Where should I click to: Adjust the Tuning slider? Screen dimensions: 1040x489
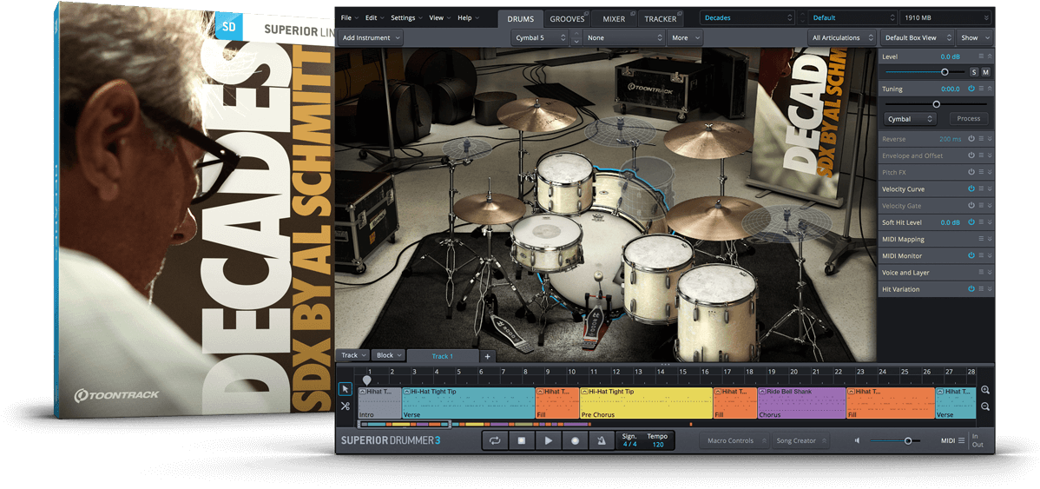tap(936, 104)
